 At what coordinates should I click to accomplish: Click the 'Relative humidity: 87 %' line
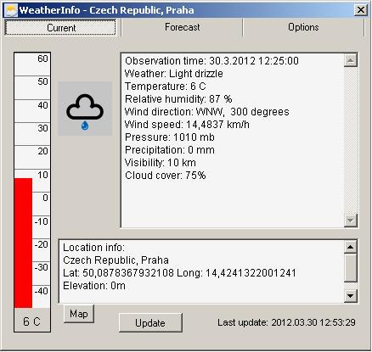click(x=178, y=99)
